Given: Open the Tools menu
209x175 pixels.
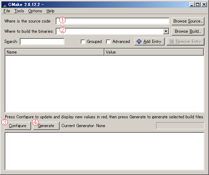Looking at the screenshot, I should pos(19,11).
